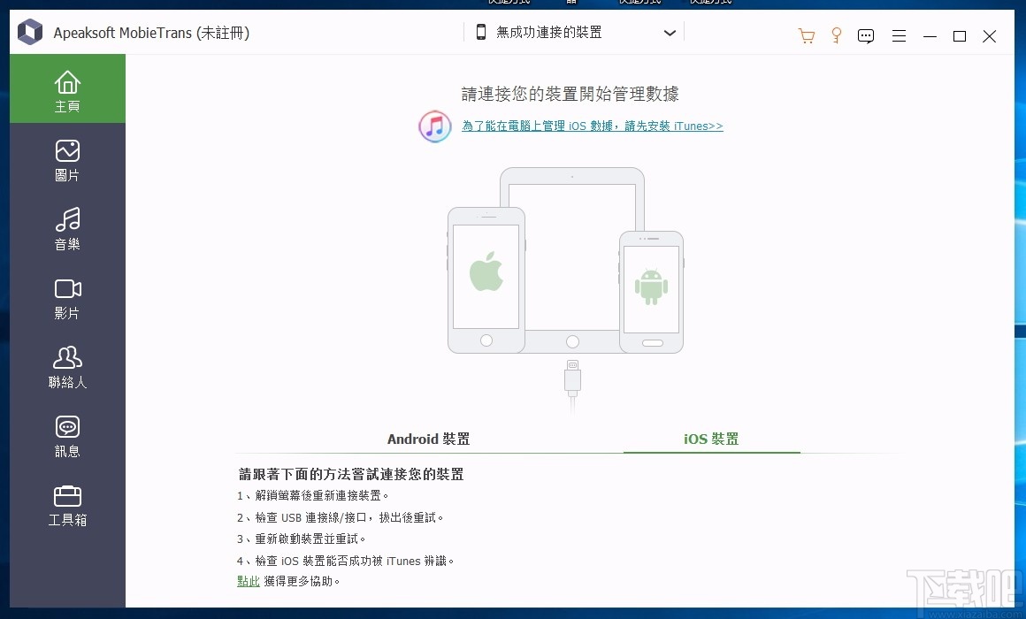Open the install iTunes link
Viewport: 1026px width, 619px height.
(593, 126)
